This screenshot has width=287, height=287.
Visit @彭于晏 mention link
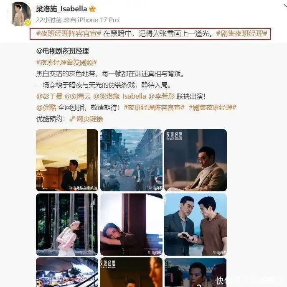pyautogui.click(x=49, y=96)
